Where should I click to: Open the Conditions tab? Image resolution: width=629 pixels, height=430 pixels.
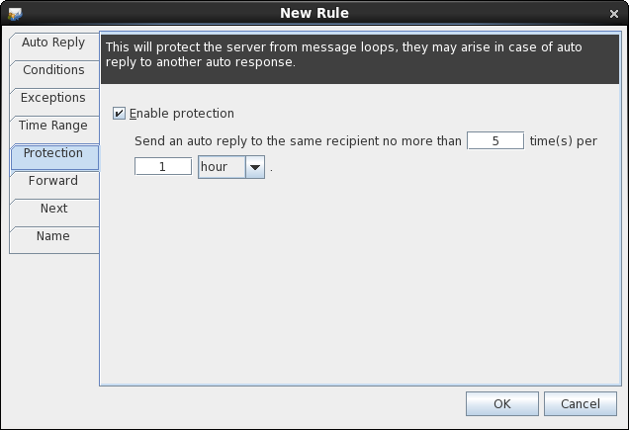pos(53,71)
